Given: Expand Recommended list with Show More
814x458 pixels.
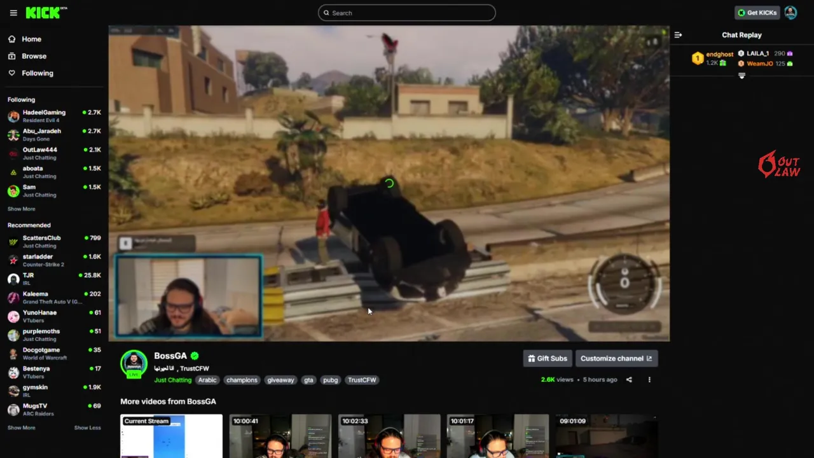Looking at the screenshot, I should 22,428.
